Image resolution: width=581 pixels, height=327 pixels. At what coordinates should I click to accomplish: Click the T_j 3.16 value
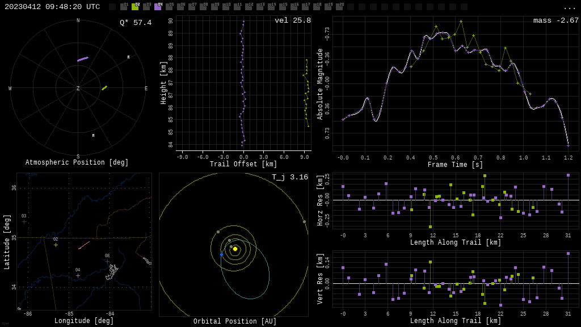[290, 177]
